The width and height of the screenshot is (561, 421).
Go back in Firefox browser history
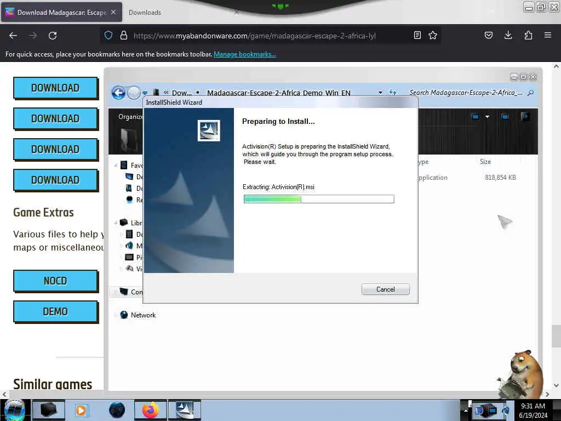13,36
